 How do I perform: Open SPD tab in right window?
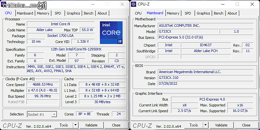188,13
